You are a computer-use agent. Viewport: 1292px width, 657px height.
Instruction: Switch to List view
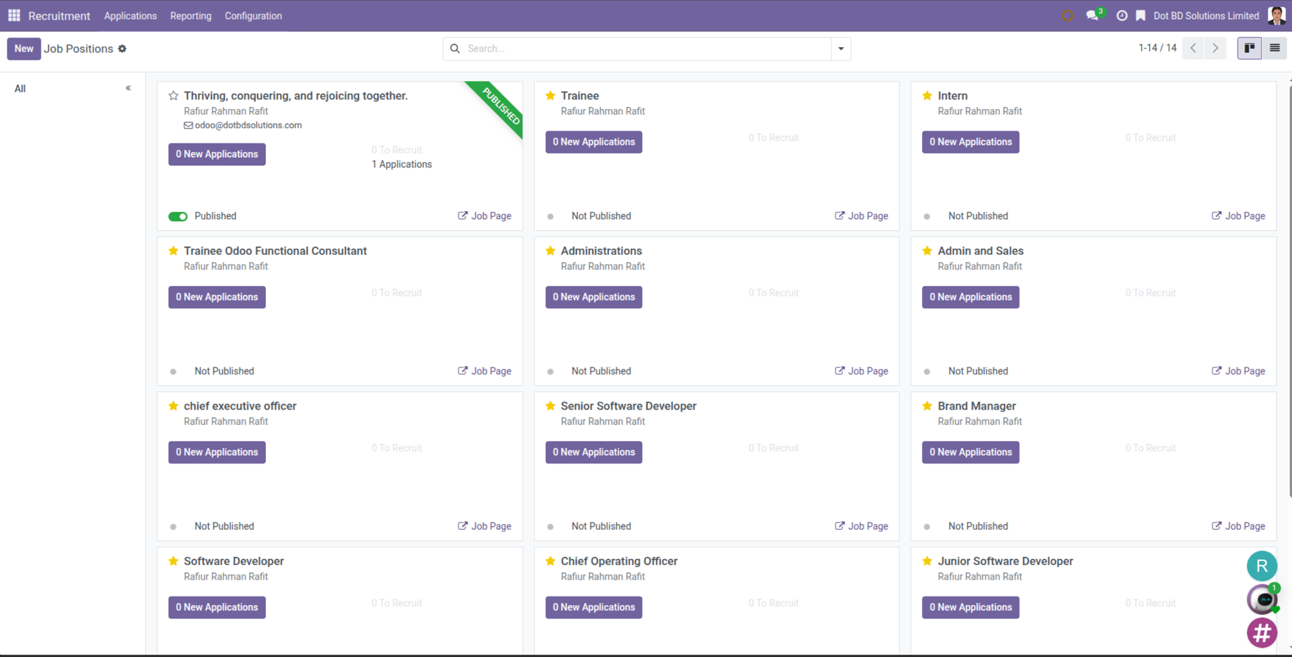1275,48
